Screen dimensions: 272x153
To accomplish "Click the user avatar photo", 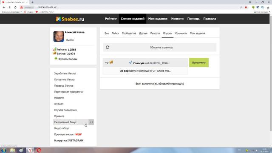I will pos(59,37).
